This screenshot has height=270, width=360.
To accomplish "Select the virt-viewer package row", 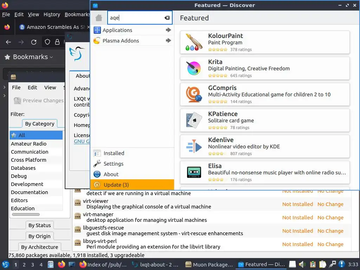I will tap(212, 204).
